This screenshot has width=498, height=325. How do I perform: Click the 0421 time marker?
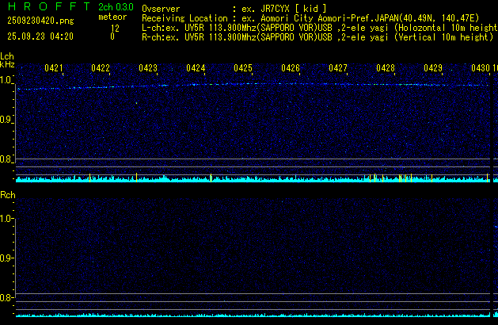pyautogui.click(x=54, y=68)
